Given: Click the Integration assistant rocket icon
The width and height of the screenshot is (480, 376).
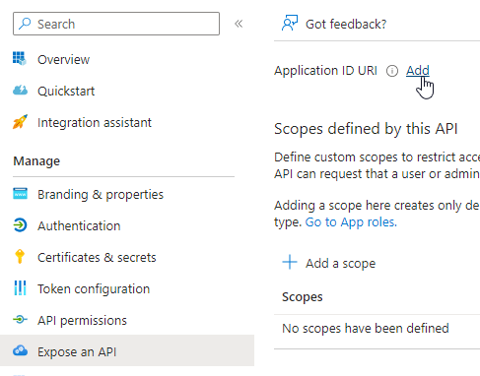Looking at the screenshot, I should click(x=20, y=122).
